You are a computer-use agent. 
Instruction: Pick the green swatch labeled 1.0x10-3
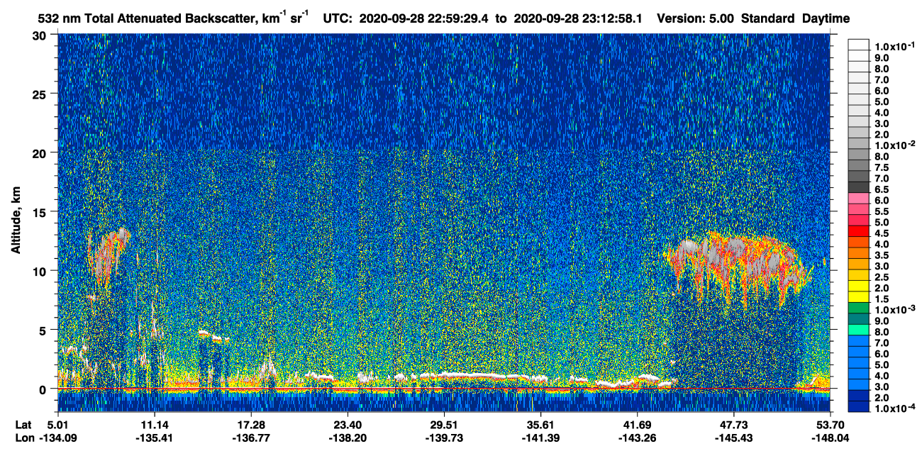click(x=859, y=308)
